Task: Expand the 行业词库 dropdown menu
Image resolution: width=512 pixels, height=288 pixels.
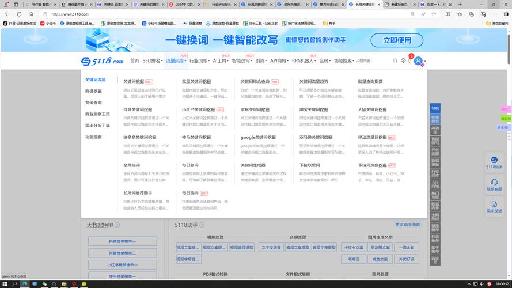Action: point(199,60)
